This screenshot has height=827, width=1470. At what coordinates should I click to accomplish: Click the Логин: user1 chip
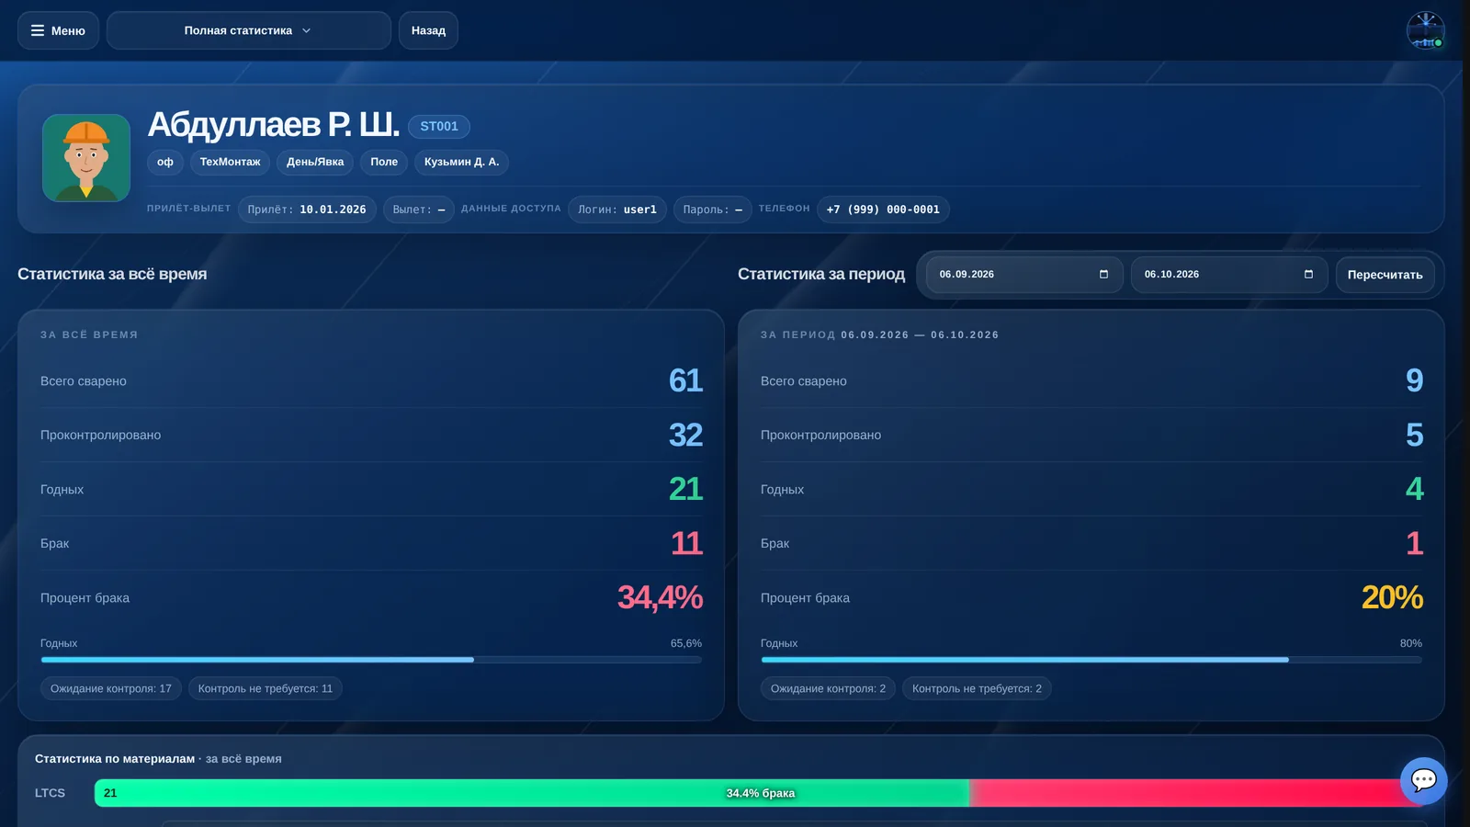tap(617, 210)
